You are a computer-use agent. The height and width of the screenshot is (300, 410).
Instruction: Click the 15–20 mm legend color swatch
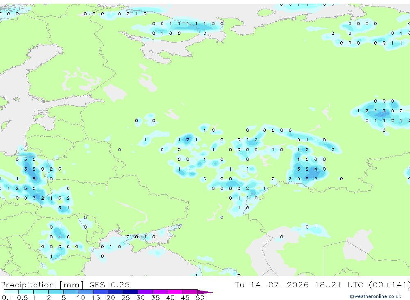pyautogui.click(x=100, y=292)
